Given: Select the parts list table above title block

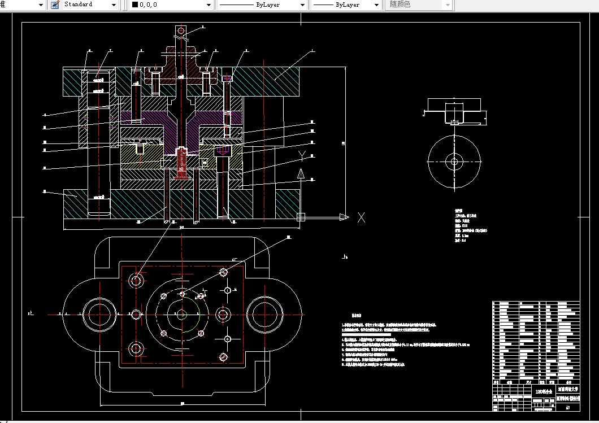Looking at the screenshot, I should coord(536,343).
